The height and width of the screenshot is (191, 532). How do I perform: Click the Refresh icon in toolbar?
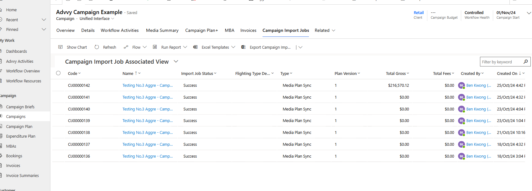point(97,47)
